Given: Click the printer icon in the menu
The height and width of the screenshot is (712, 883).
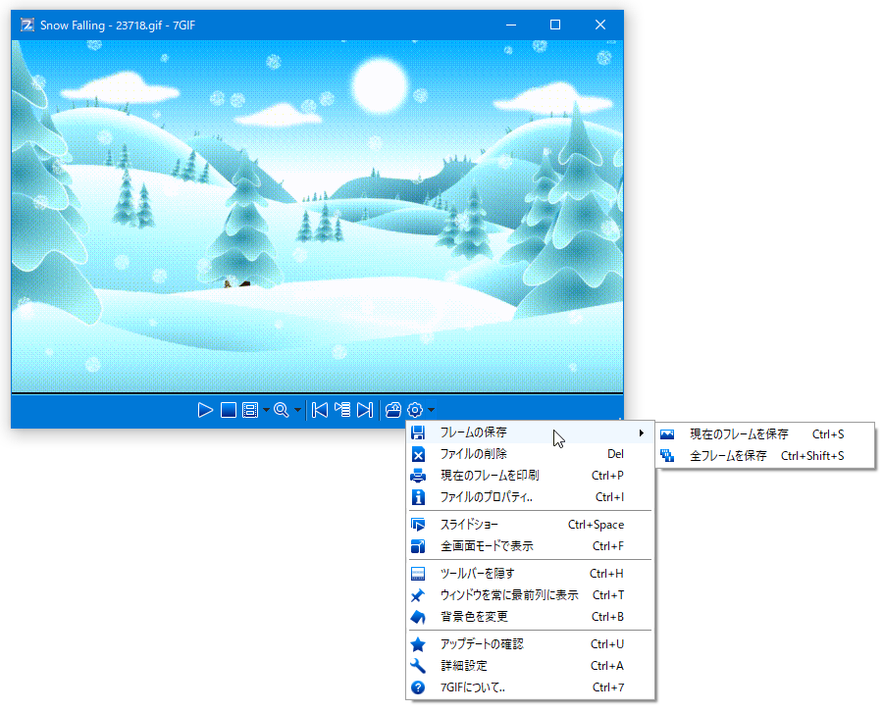Looking at the screenshot, I should 418,476.
